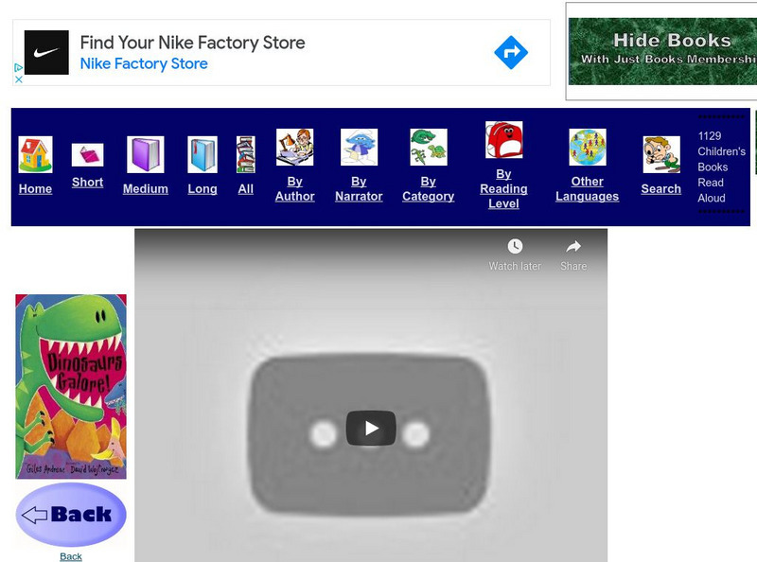Open the By Reading Level link
This screenshot has height=562, width=757.
click(503, 189)
